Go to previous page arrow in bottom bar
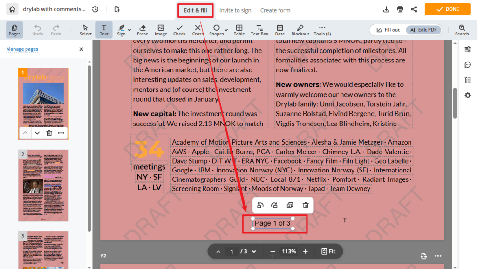The width and height of the screenshot is (477, 269). tap(218, 251)
